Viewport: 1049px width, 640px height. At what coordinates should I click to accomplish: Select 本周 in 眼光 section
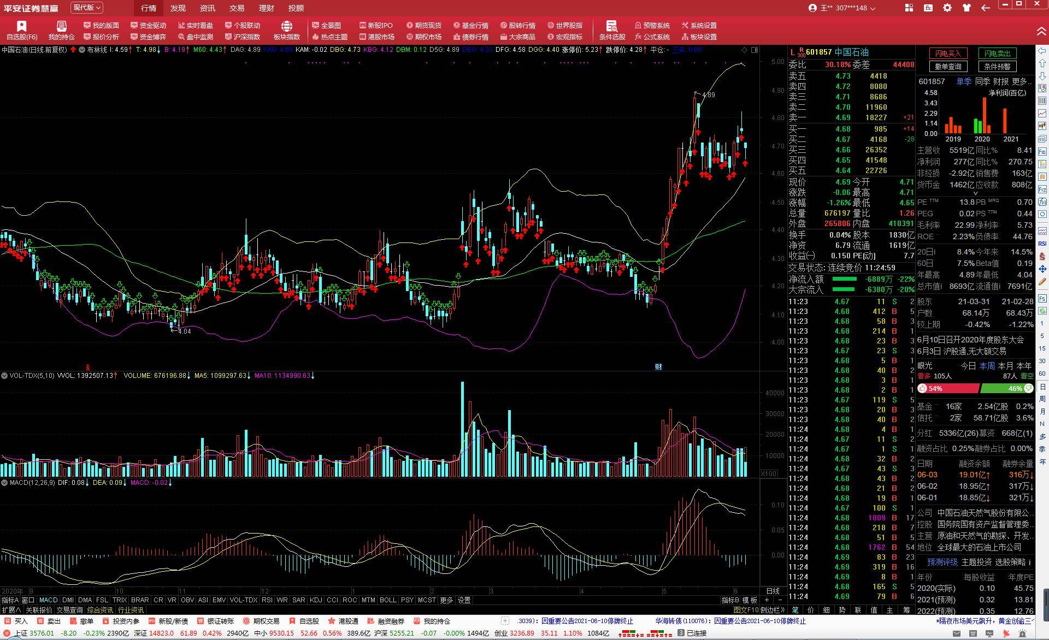pyautogui.click(x=987, y=366)
